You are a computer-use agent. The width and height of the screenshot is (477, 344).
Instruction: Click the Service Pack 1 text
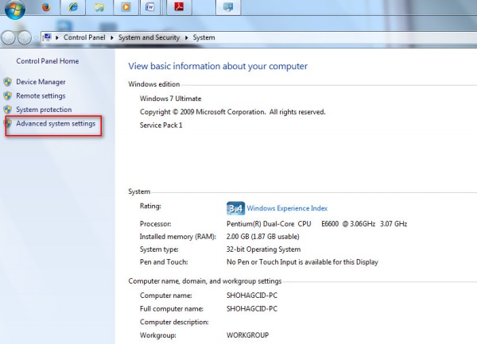[x=161, y=126]
